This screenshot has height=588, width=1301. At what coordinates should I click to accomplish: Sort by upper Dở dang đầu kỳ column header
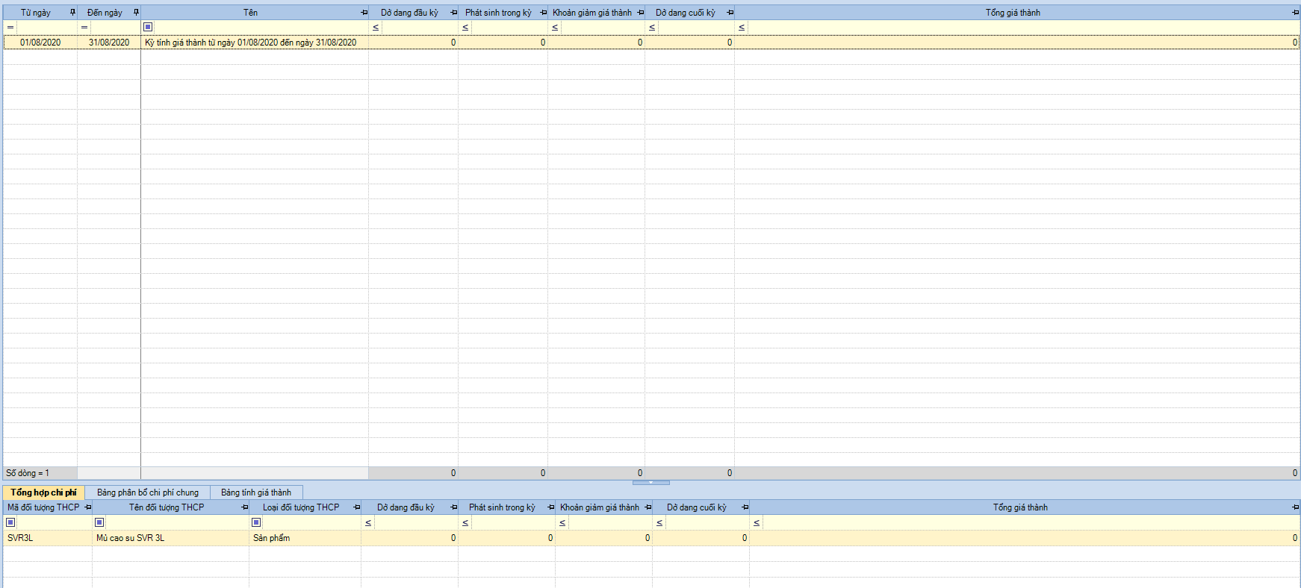coord(409,13)
